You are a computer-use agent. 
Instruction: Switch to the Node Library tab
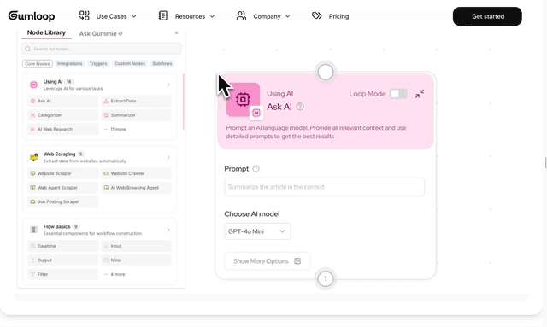pyautogui.click(x=46, y=32)
